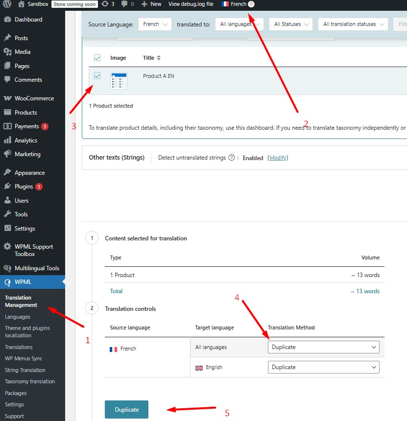This screenshot has width=407, height=421.
Task: Click the WooCommerce logo icon
Action: click(x=7, y=98)
